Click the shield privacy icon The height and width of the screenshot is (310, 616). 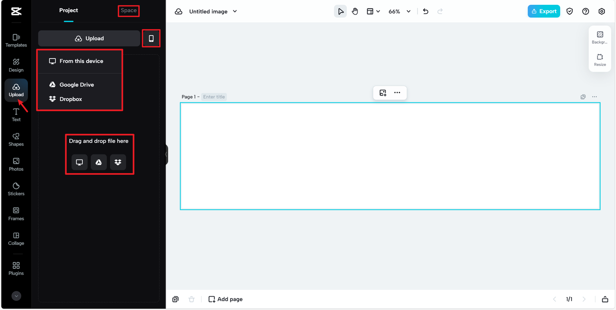(570, 12)
